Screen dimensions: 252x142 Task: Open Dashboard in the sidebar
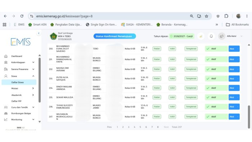[17, 56]
